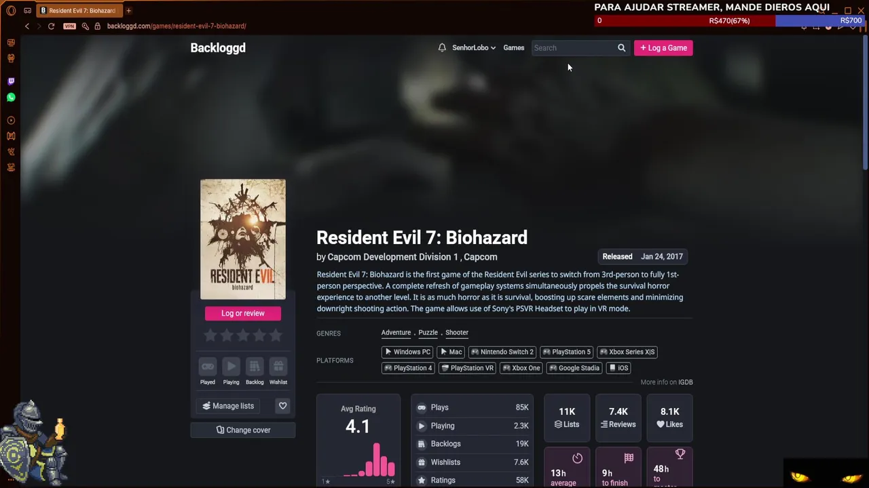This screenshot has height=488, width=869.
Task: Open the 11K Lists card
Action: click(567, 418)
